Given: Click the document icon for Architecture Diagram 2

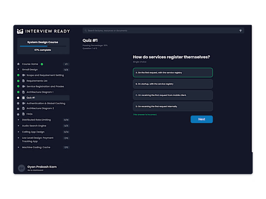Looking at the screenshot, I should pos(24,108).
